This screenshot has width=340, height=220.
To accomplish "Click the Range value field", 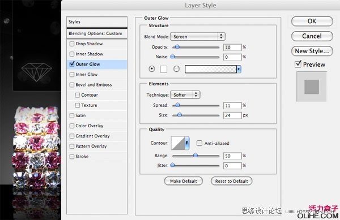I will click(232, 156).
